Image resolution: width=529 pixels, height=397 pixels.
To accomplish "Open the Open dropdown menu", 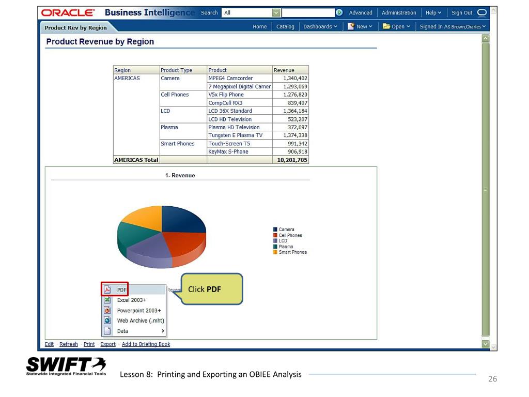I will (401, 26).
